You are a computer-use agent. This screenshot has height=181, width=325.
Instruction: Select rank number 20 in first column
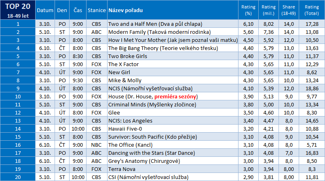click(x=17, y=177)
